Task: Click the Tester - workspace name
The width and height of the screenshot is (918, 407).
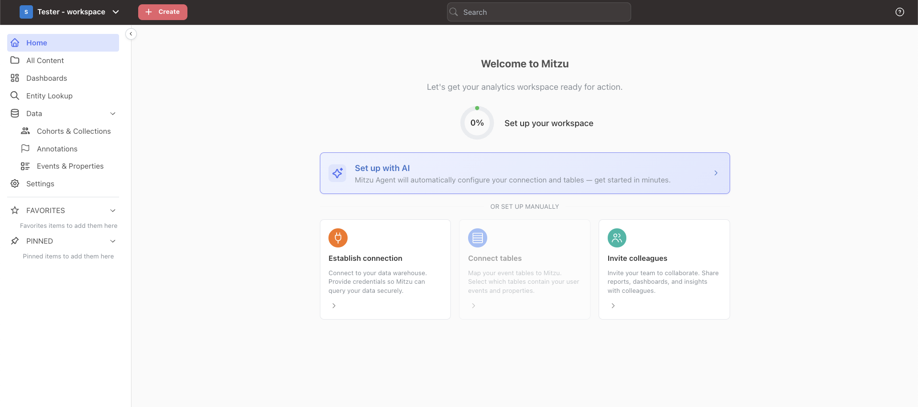Action: (71, 12)
